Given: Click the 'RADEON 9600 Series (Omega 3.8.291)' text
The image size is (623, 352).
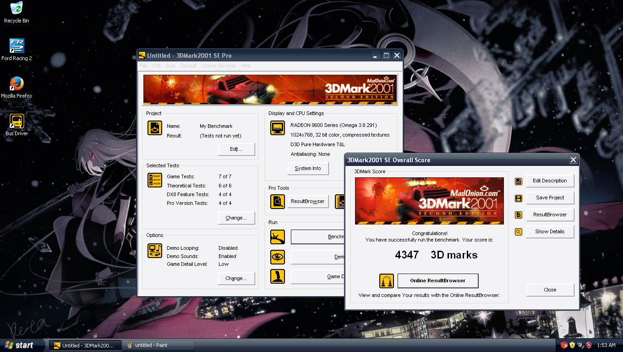Looking at the screenshot, I should coord(334,125).
